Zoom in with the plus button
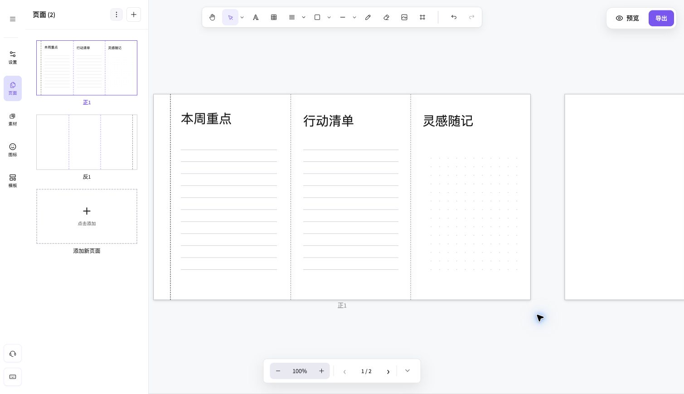Screen dimensions: 684x394 pyautogui.click(x=321, y=371)
